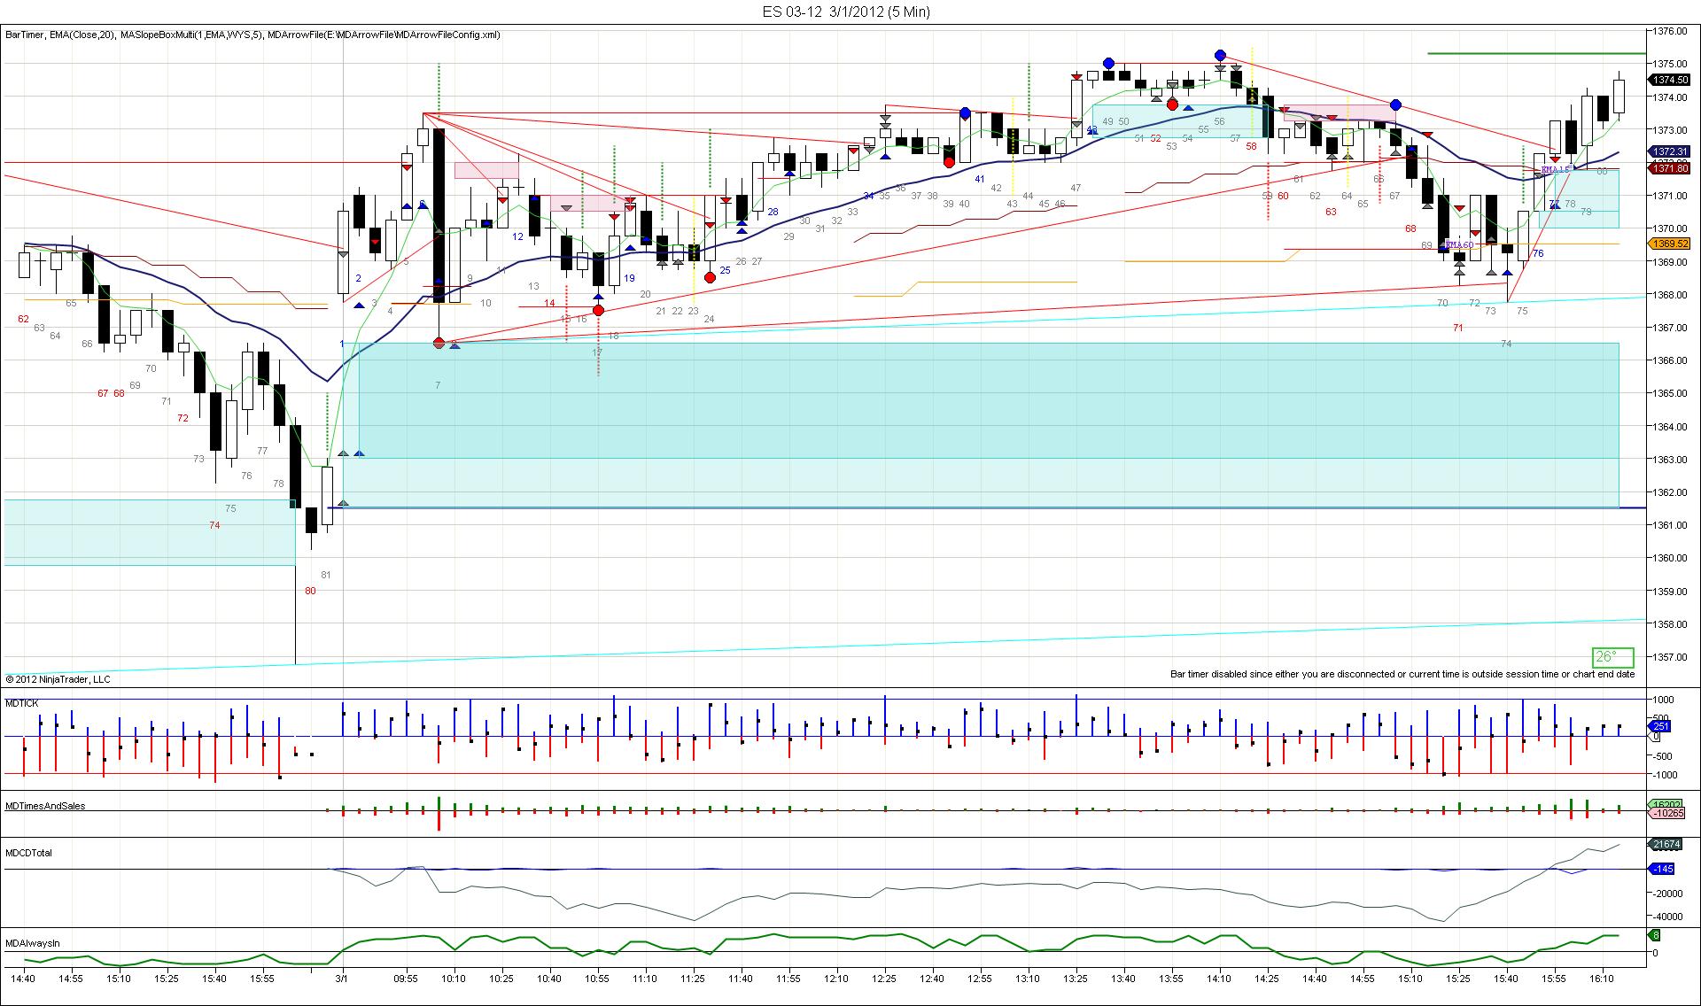This screenshot has width=1701, height=1006.
Task: Select the red bar number 80 label
Action: tap(310, 591)
